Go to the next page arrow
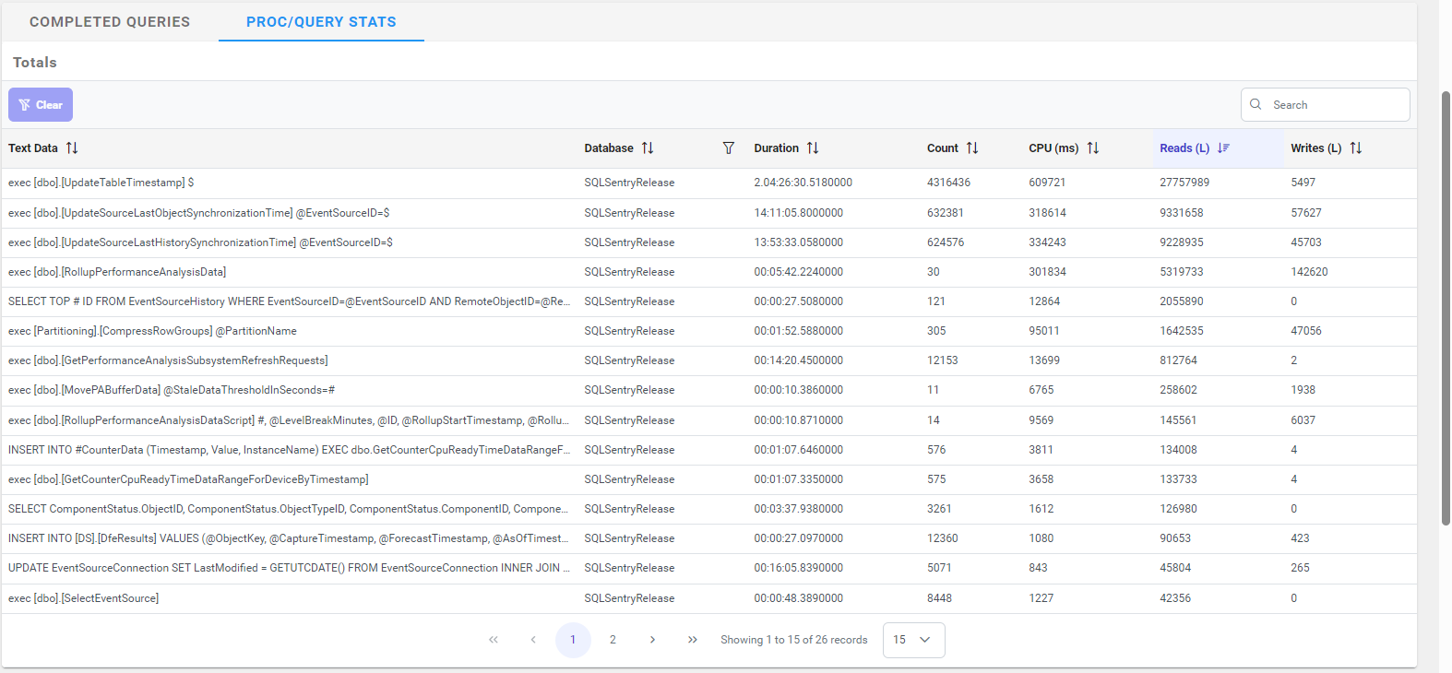Screen dimensions: 1452x673 point(652,640)
